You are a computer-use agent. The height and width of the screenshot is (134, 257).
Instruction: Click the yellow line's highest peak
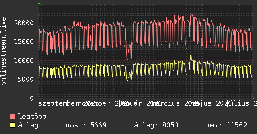[191, 55]
